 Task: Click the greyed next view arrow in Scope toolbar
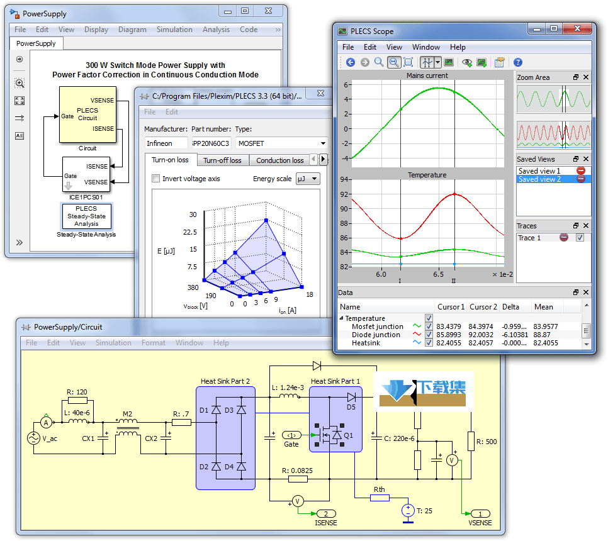(x=365, y=62)
